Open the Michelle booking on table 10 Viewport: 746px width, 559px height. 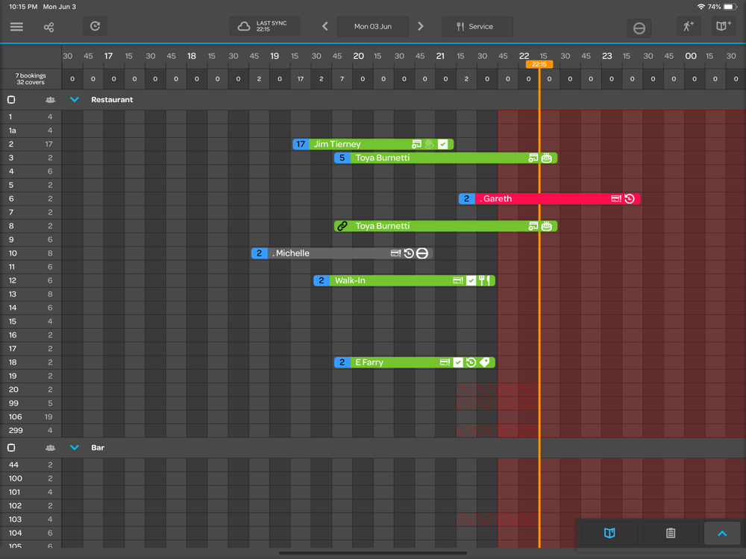(342, 253)
